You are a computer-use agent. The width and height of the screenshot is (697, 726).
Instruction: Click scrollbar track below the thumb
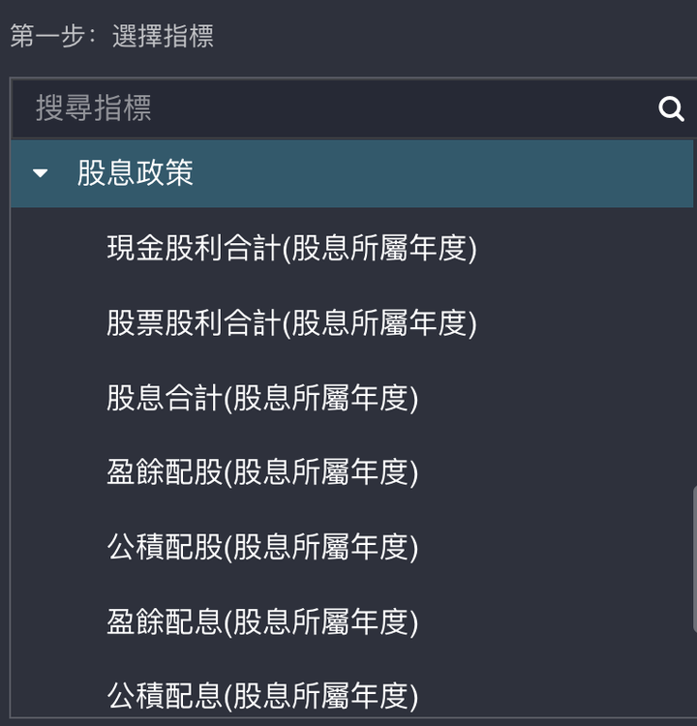(x=695, y=674)
